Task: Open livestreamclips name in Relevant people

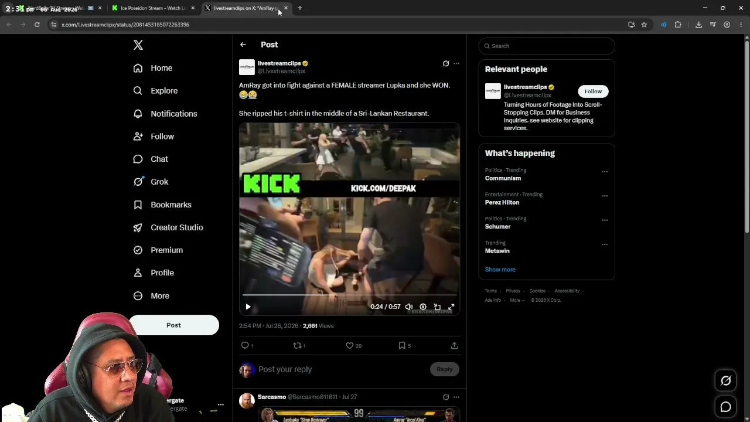Action: [x=525, y=87]
